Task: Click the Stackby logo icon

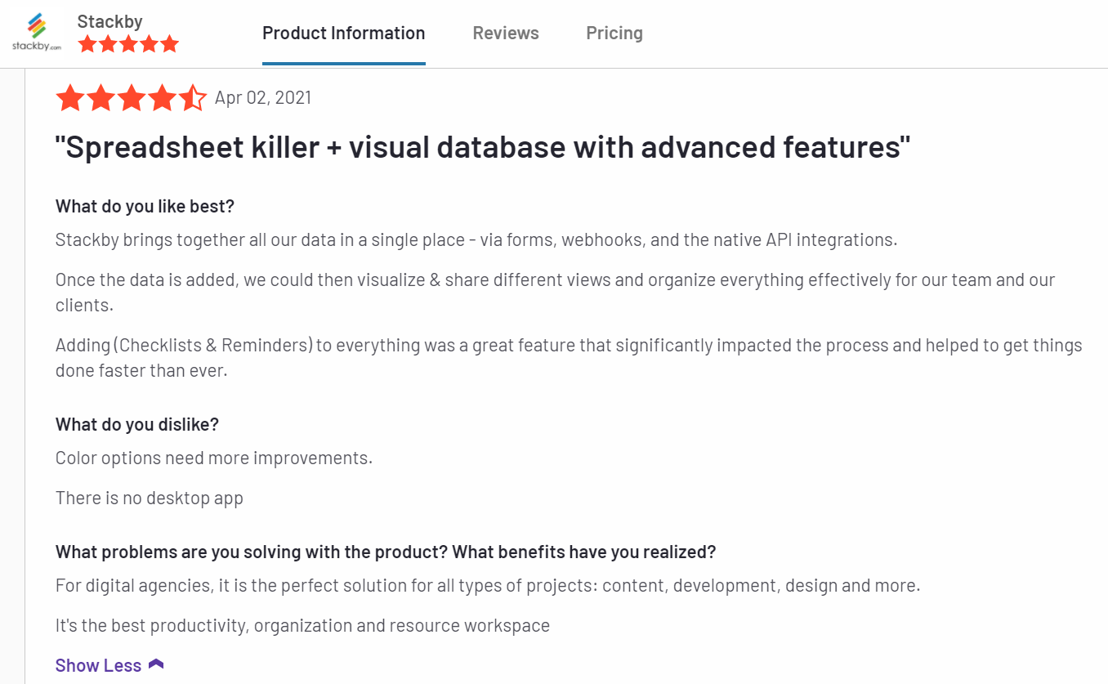Action: [37, 33]
